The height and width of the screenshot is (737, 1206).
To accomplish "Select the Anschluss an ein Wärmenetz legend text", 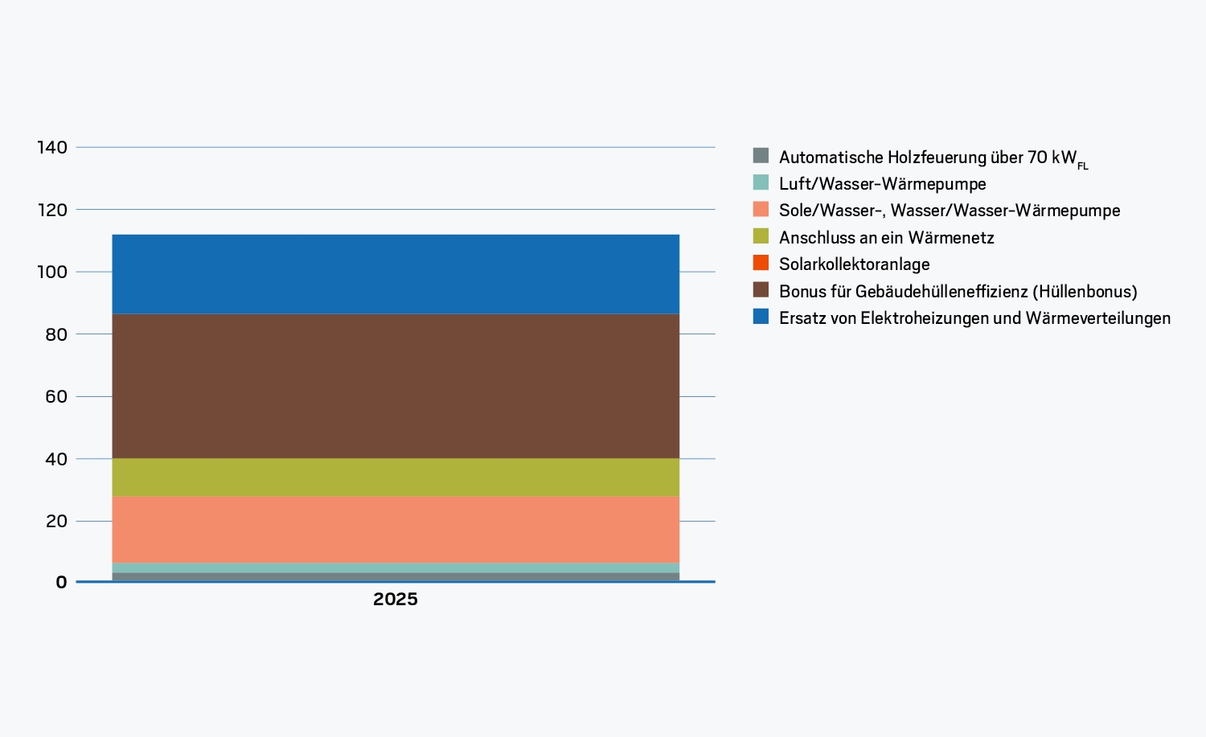I will coord(886,238).
